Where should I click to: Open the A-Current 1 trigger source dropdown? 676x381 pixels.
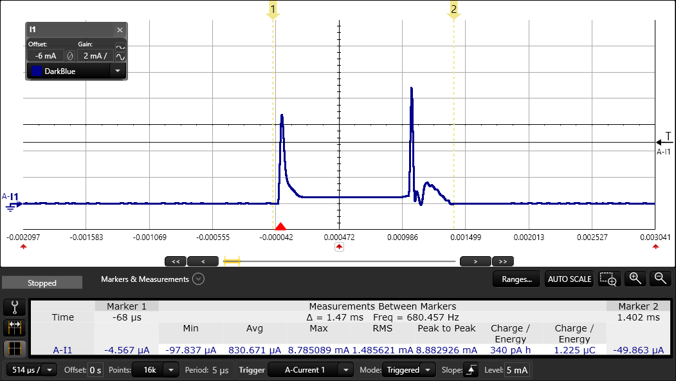[346, 370]
